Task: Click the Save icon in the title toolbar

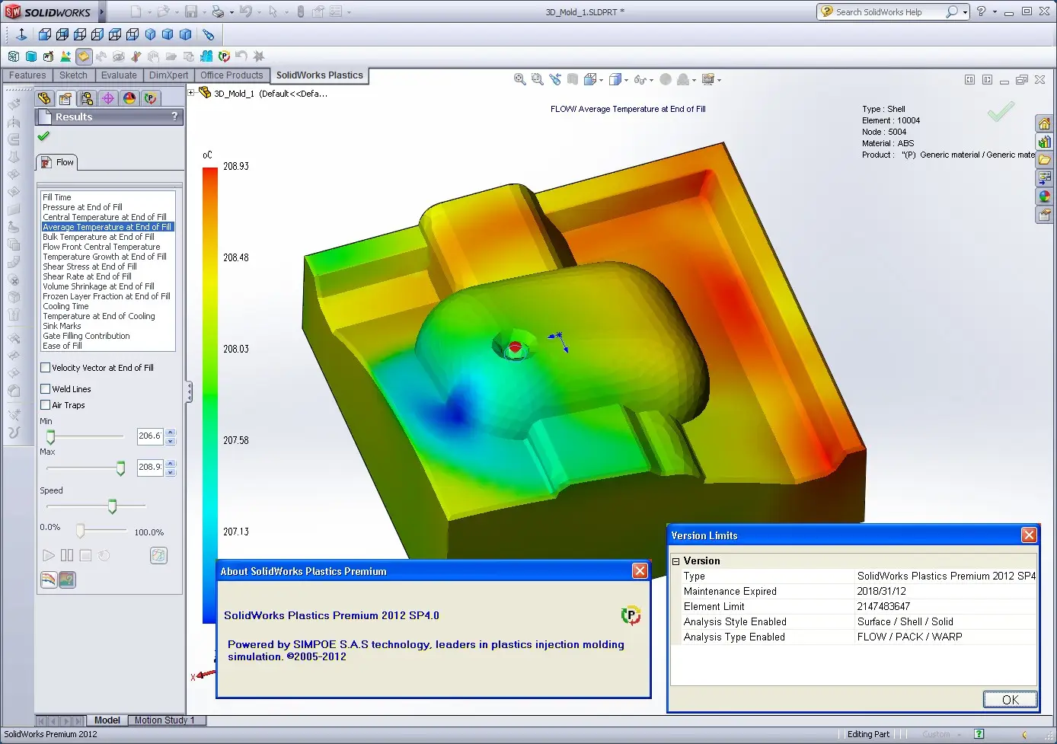Action: tap(191, 11)
